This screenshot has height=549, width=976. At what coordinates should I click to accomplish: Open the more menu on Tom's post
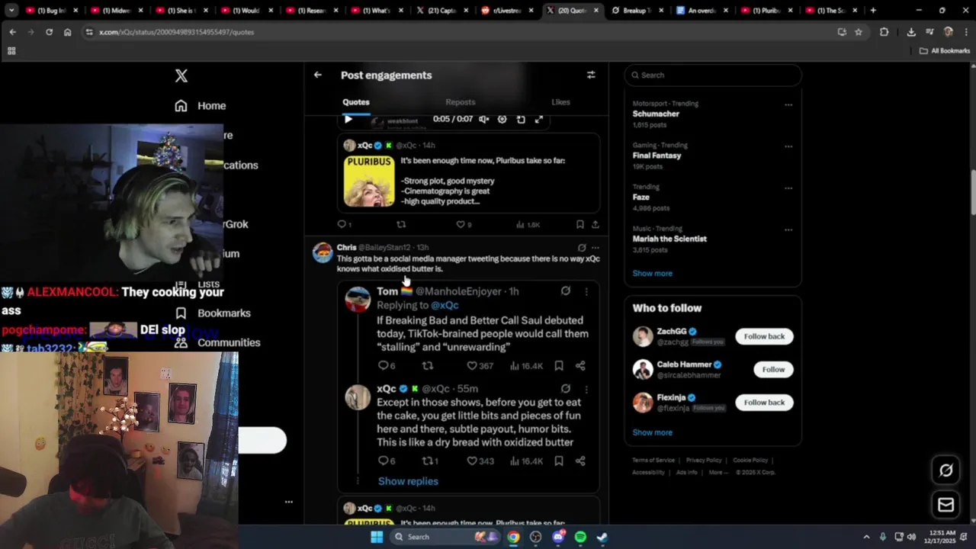click(x=586, y=291)
